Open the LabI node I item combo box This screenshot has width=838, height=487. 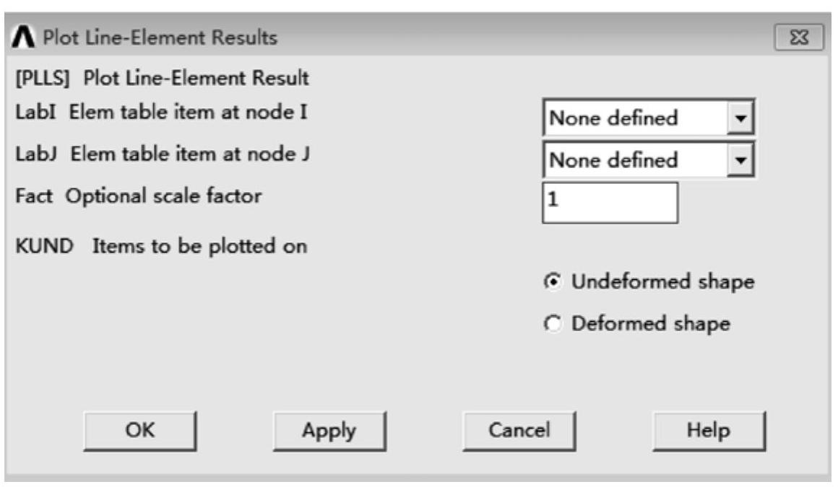tap(636, 118)
